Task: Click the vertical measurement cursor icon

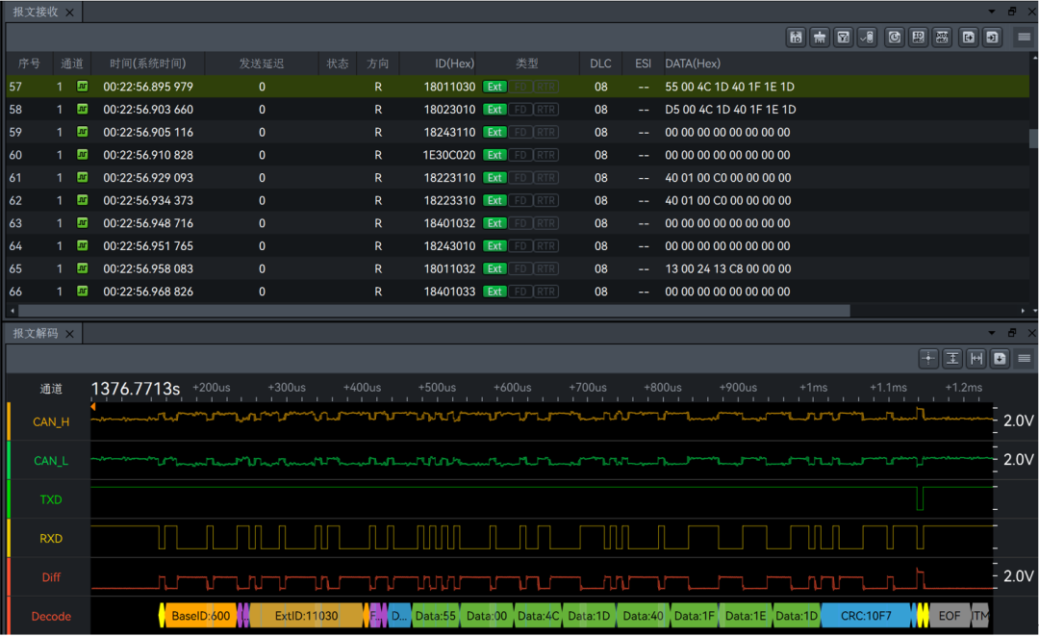Action: pos(952,359)
